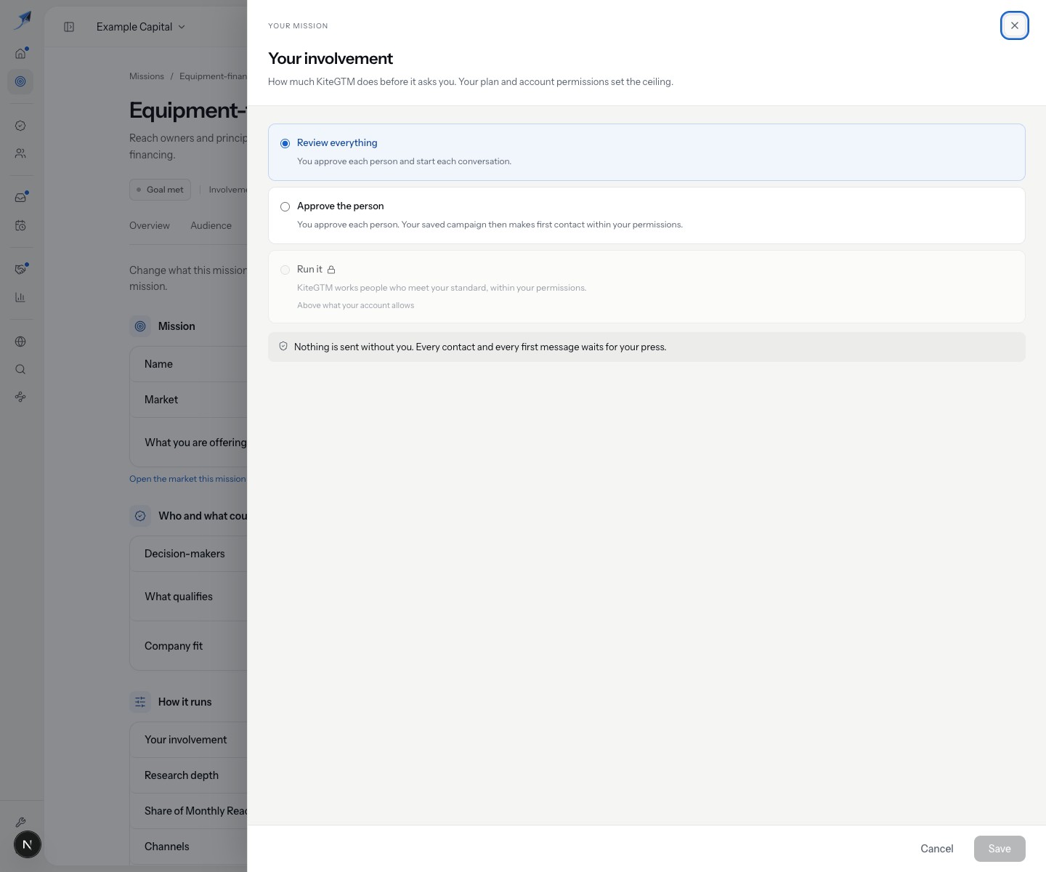The width and height of the screenshot is (1046, 872).
Task: Open the N user avatar
Action: point(28,844)
